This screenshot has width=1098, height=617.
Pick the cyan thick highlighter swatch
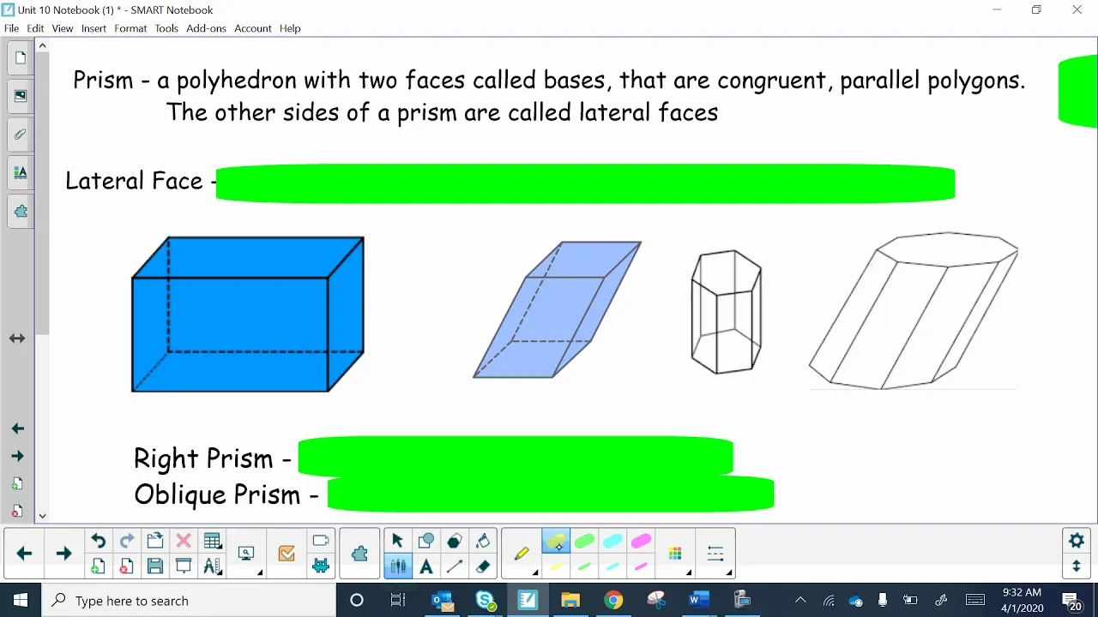(x=612, y=542)
